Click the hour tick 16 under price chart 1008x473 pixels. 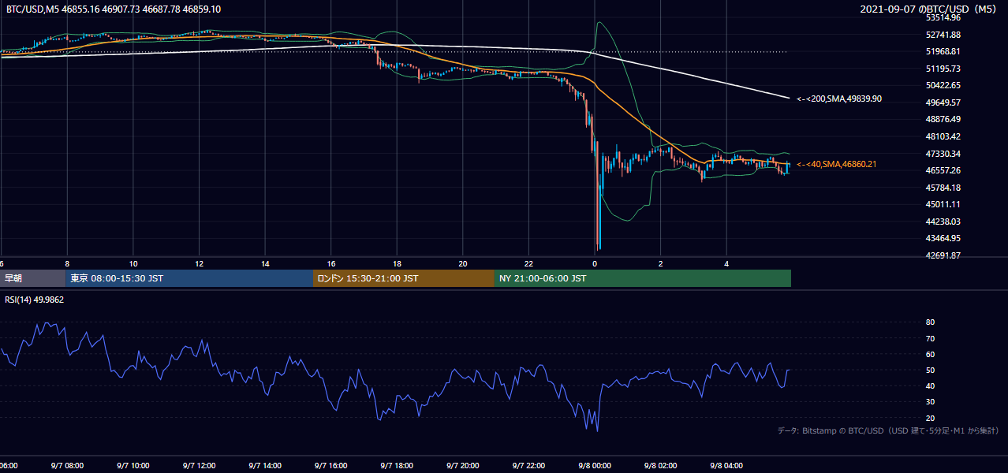click(x=331, y=264)
